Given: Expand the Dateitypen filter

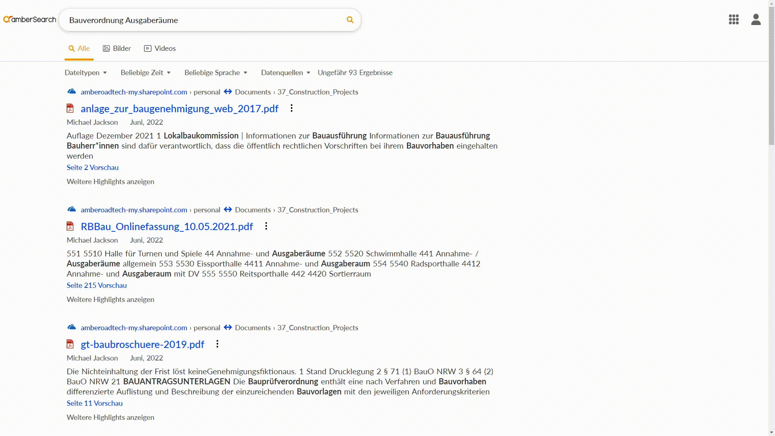Looking at the screenshot, I should [x=86, y=73].
